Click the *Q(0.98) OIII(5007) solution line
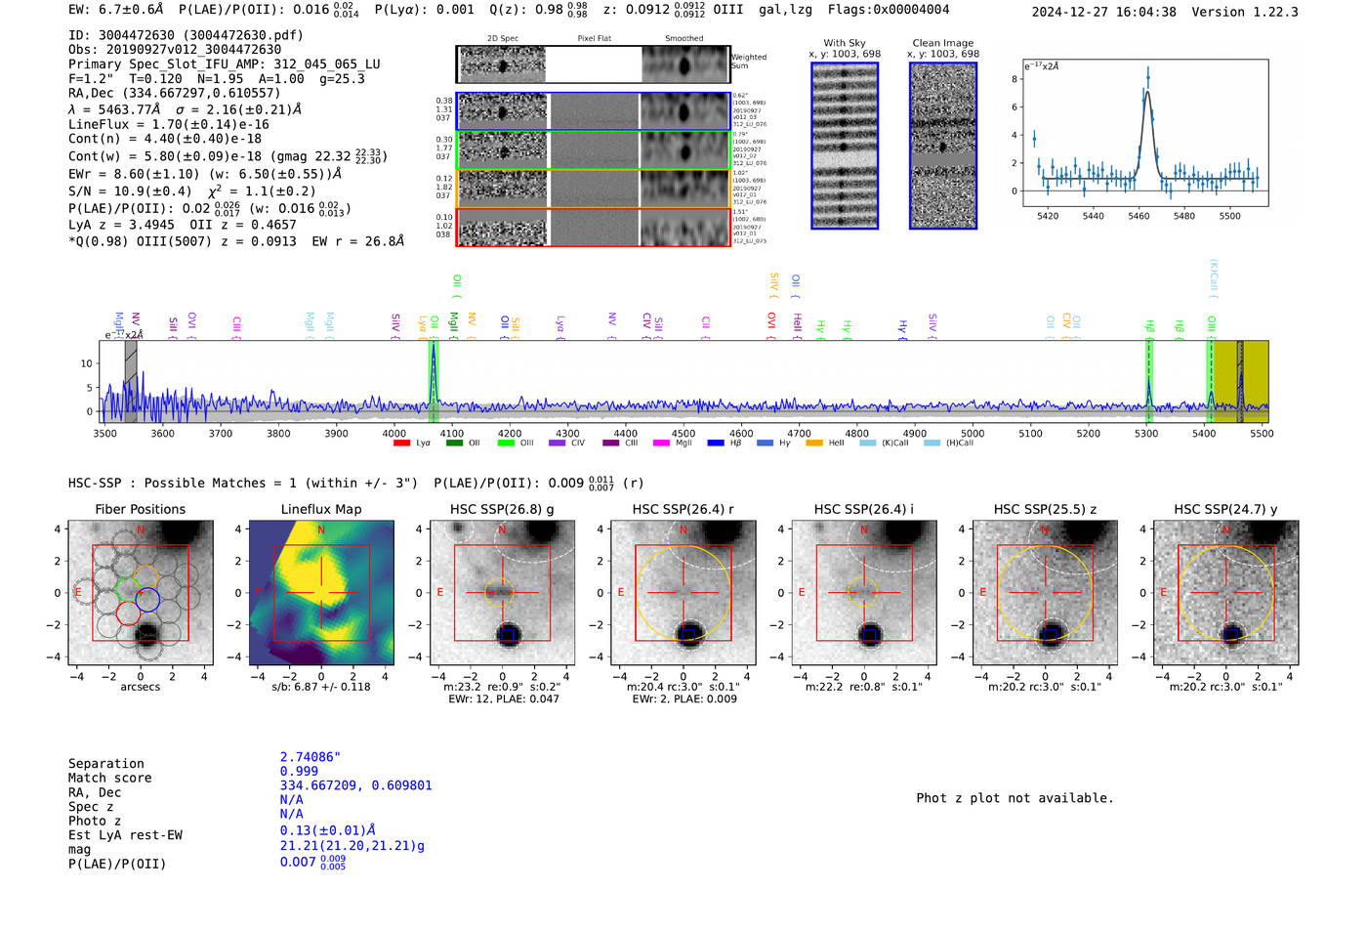Image resolution: width=1367 pixels, height=931 pixels. coord(236,241)
